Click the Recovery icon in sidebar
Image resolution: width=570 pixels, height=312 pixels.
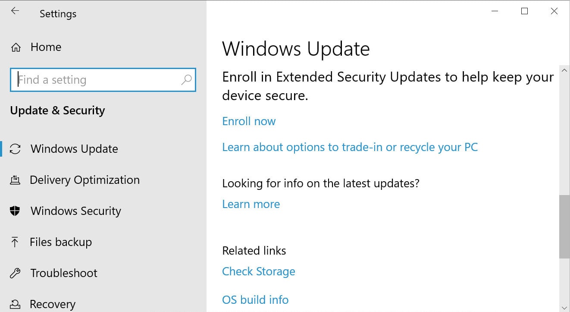coord(16,304)
